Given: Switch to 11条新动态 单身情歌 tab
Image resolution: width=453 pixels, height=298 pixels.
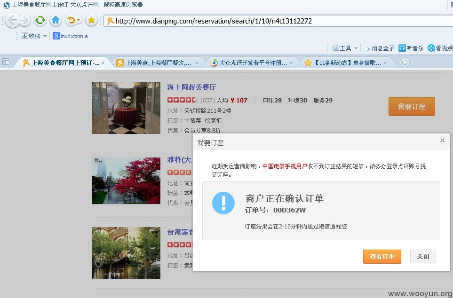Looking at the screenshot, I should coord(343,63).
